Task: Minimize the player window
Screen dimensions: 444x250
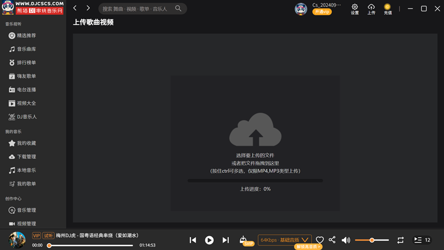Action: click(410, 8)
